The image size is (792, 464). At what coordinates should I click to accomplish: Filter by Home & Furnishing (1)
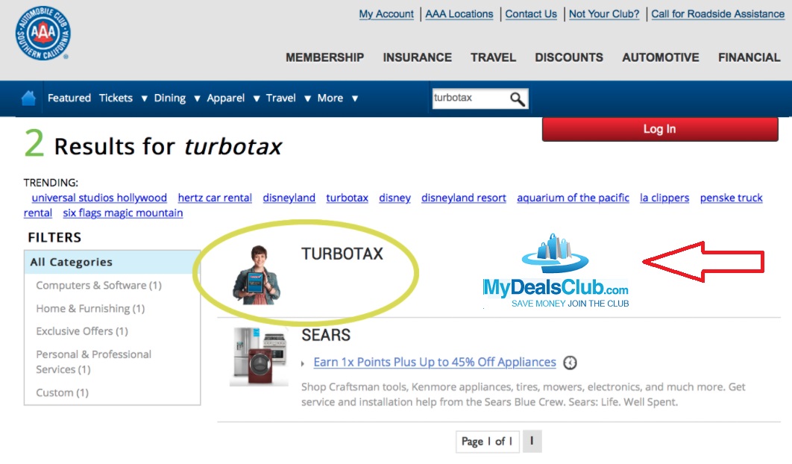tap(90, 308)
